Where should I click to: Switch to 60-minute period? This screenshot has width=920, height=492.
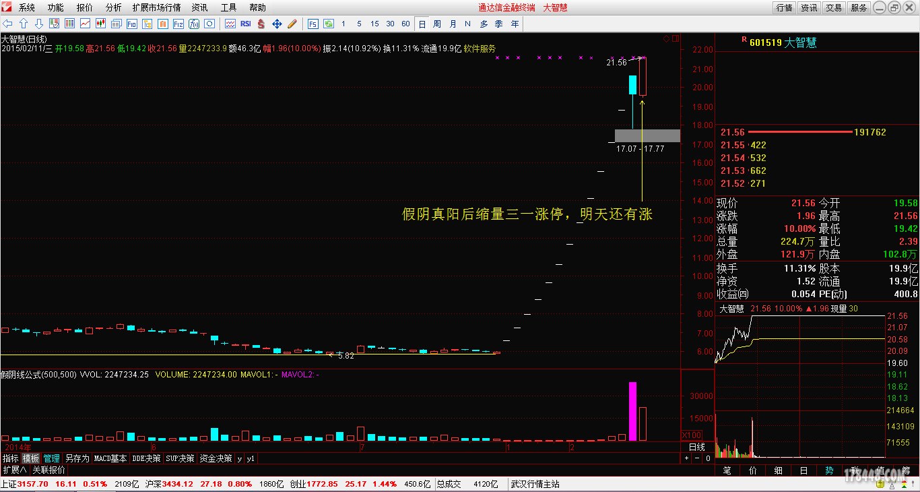point(405,24)
